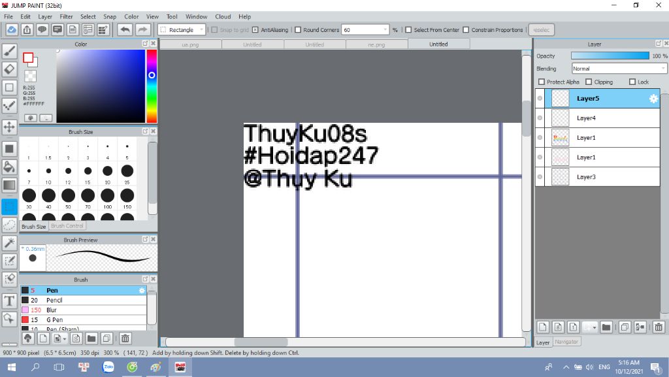Viewport: 669px width, 377px height.
Task: Switch to the ne.png document tab
Action: coord(376,44)
